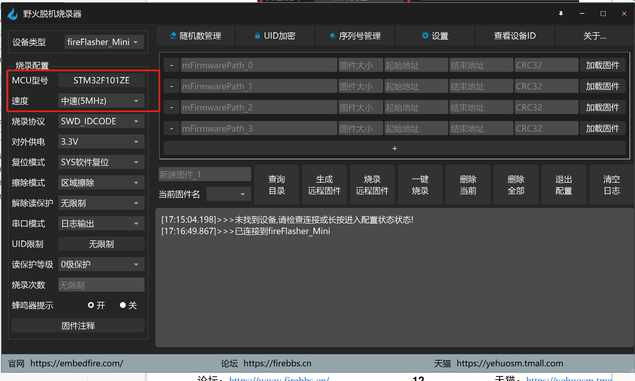Select 蜂鸣器提示 关 radio button
This screenshot has height=381, width=635.
[123, 305]
